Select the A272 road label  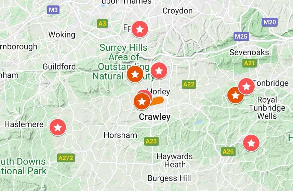[x=66, y=158]
